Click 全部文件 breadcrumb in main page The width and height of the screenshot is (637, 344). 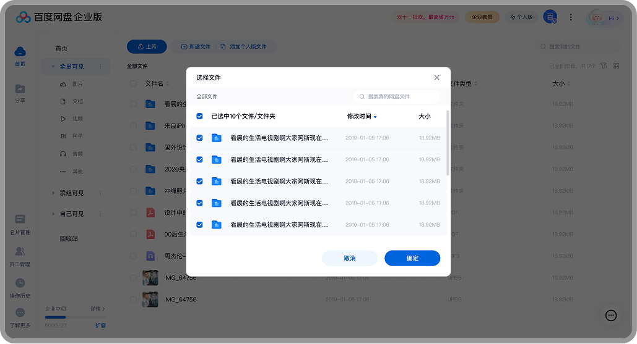[x=137, y=66]
